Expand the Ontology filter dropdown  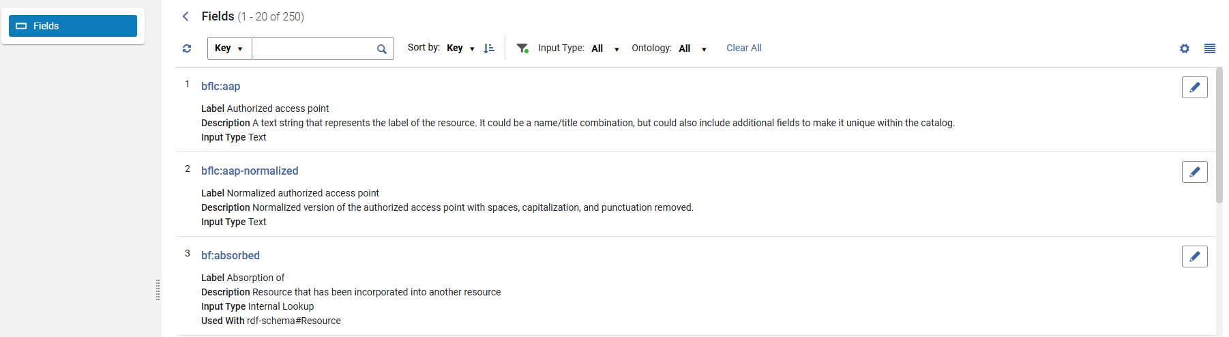692,48
